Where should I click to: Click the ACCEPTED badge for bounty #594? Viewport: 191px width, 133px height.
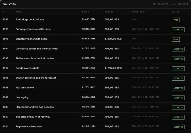point(178,49)
